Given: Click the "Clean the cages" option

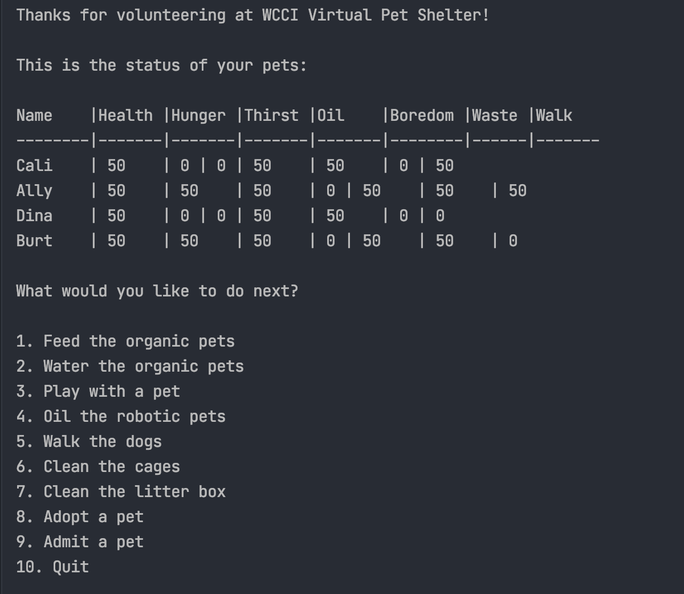Looking at the screenshot, I should tap(98, 467).
